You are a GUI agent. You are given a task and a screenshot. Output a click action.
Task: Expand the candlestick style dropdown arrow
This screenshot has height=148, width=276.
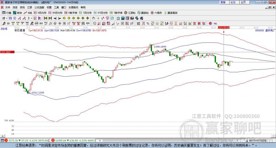(32, 18)
